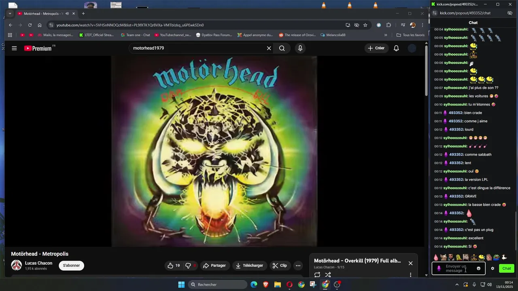Open the more actions ellipsis under video
The width and height of the screenshot is (518, 291).
coord(298,266)
